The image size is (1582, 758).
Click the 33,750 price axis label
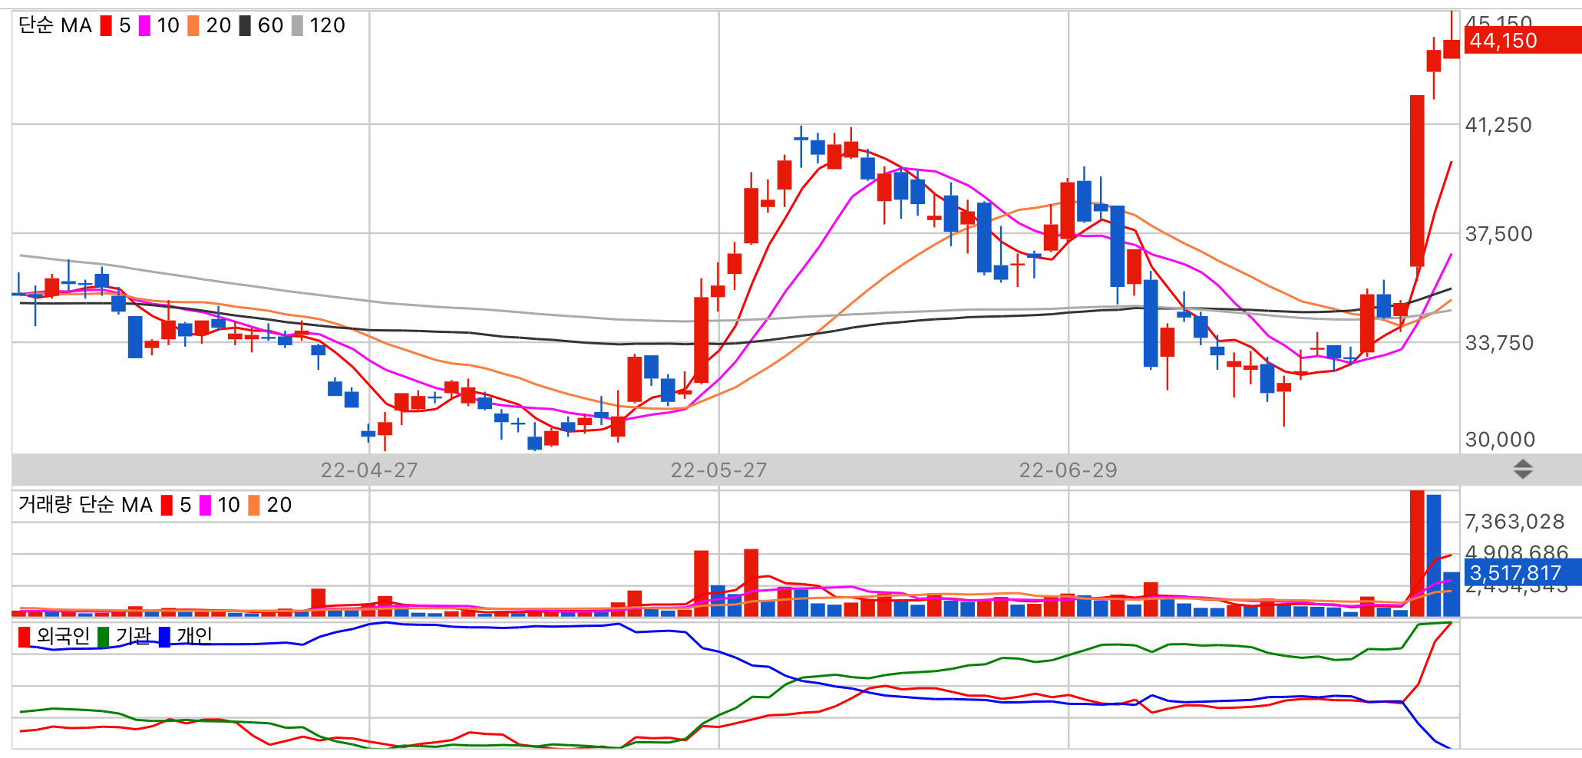[1498, 343]
